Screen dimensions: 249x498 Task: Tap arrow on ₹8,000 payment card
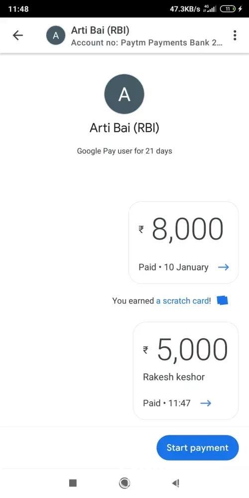tap(224, 267)
